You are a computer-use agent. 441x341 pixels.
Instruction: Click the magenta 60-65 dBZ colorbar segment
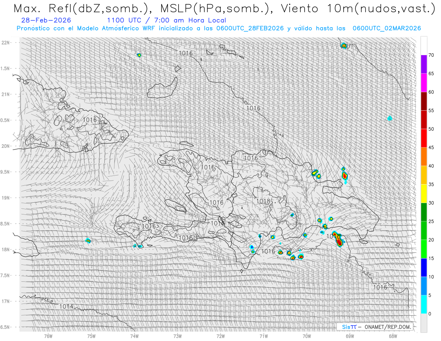[x=424, y=83]
